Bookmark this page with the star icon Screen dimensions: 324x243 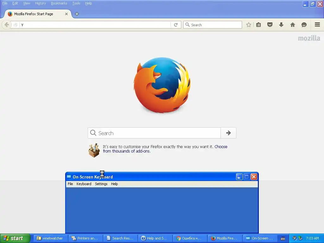[x=249, y=25]
